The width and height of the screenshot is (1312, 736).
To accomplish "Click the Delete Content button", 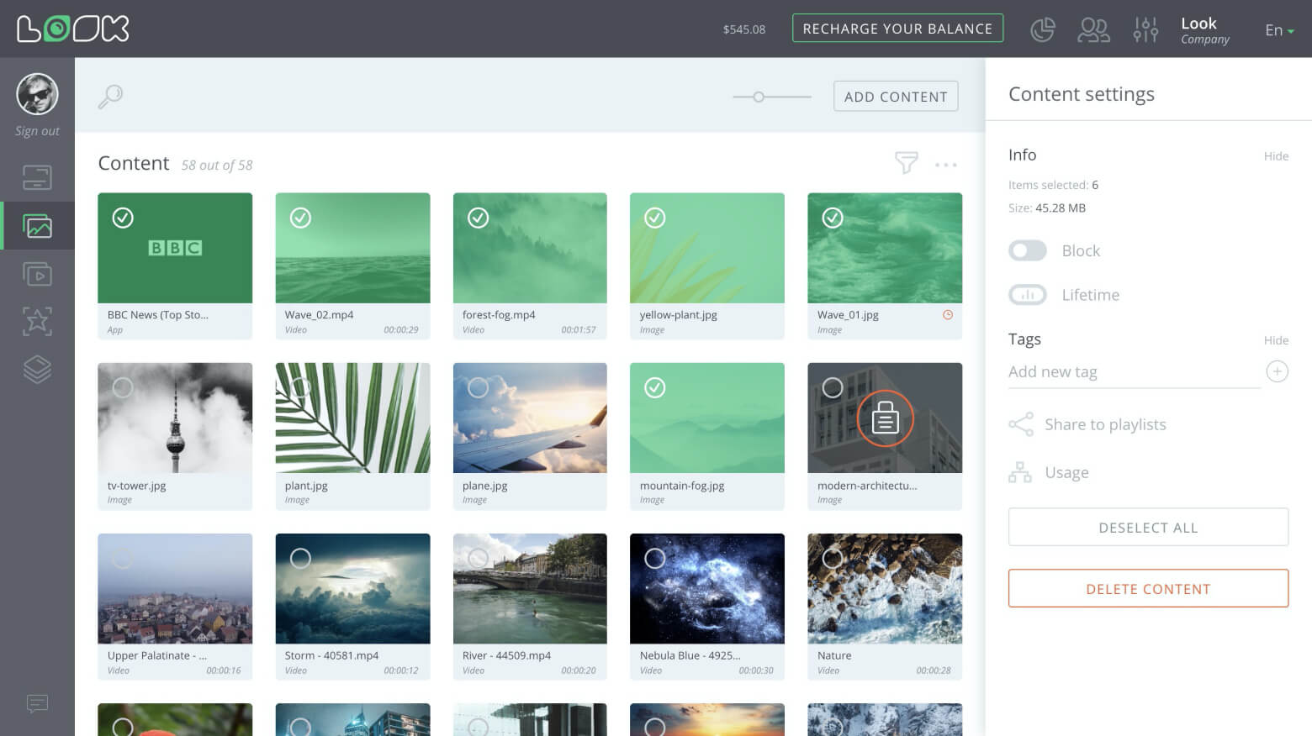I will pyautogui.click(x=1148, y=589).
